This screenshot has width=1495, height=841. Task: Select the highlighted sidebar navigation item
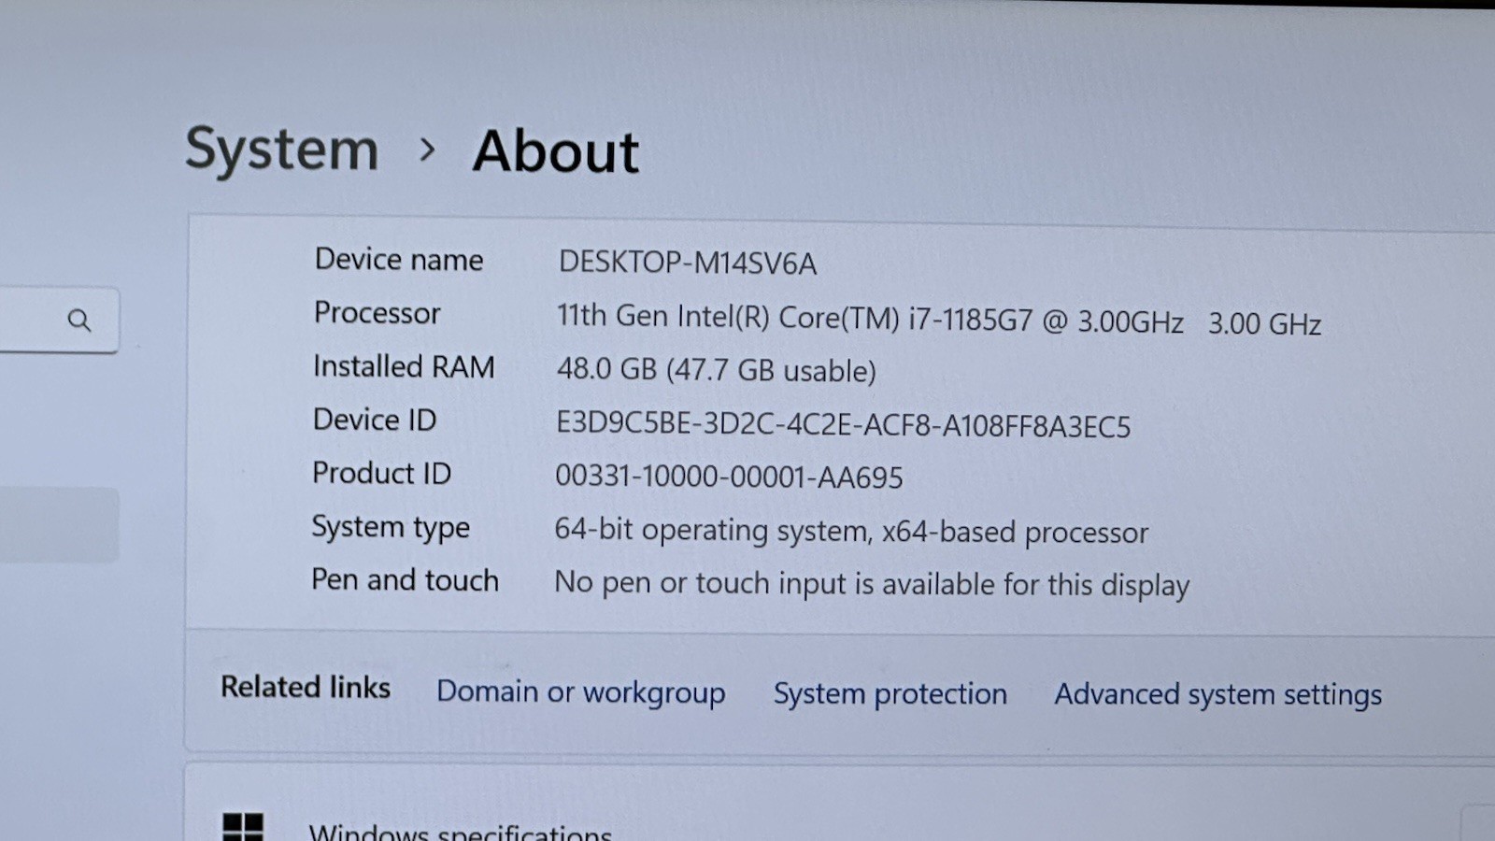click(x=59, y=525)
